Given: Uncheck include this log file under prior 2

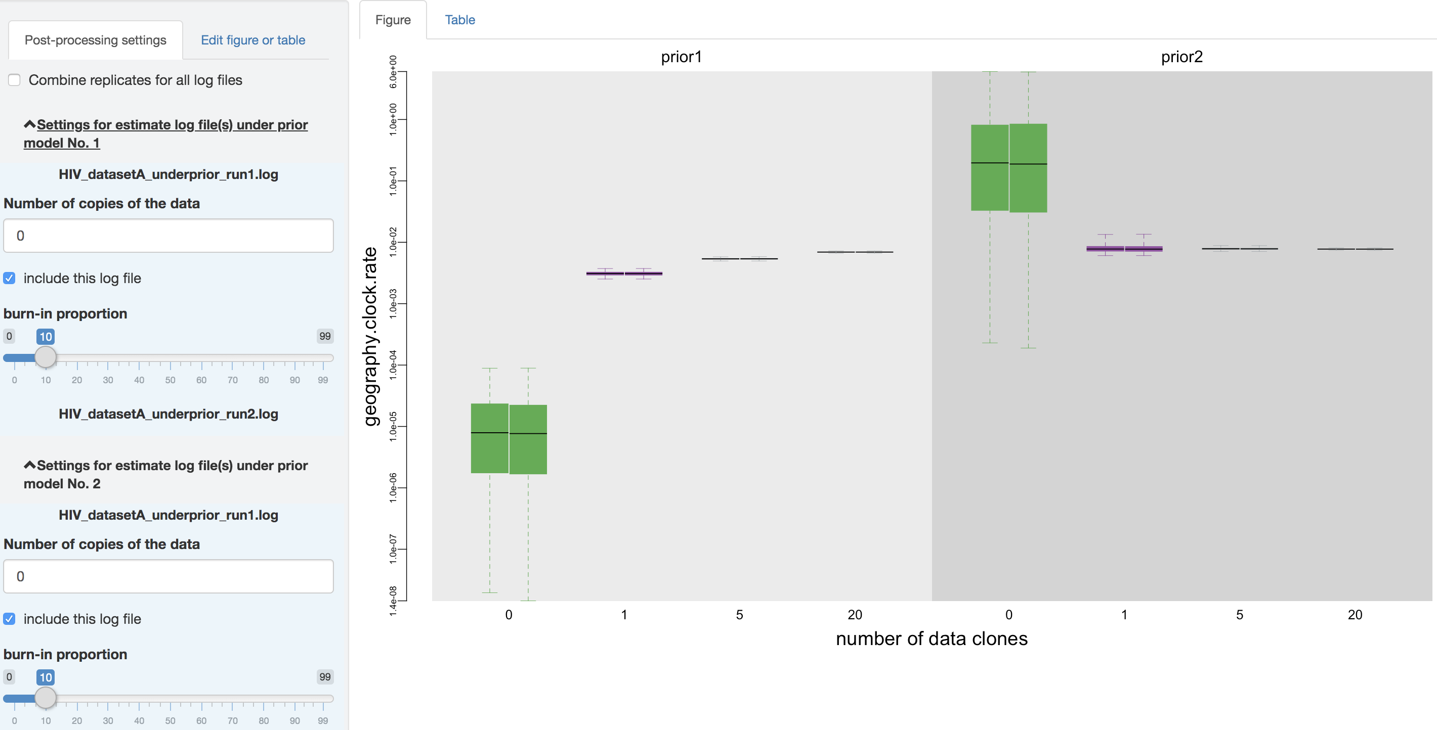Looking at the screenshot, I should 10,619.
